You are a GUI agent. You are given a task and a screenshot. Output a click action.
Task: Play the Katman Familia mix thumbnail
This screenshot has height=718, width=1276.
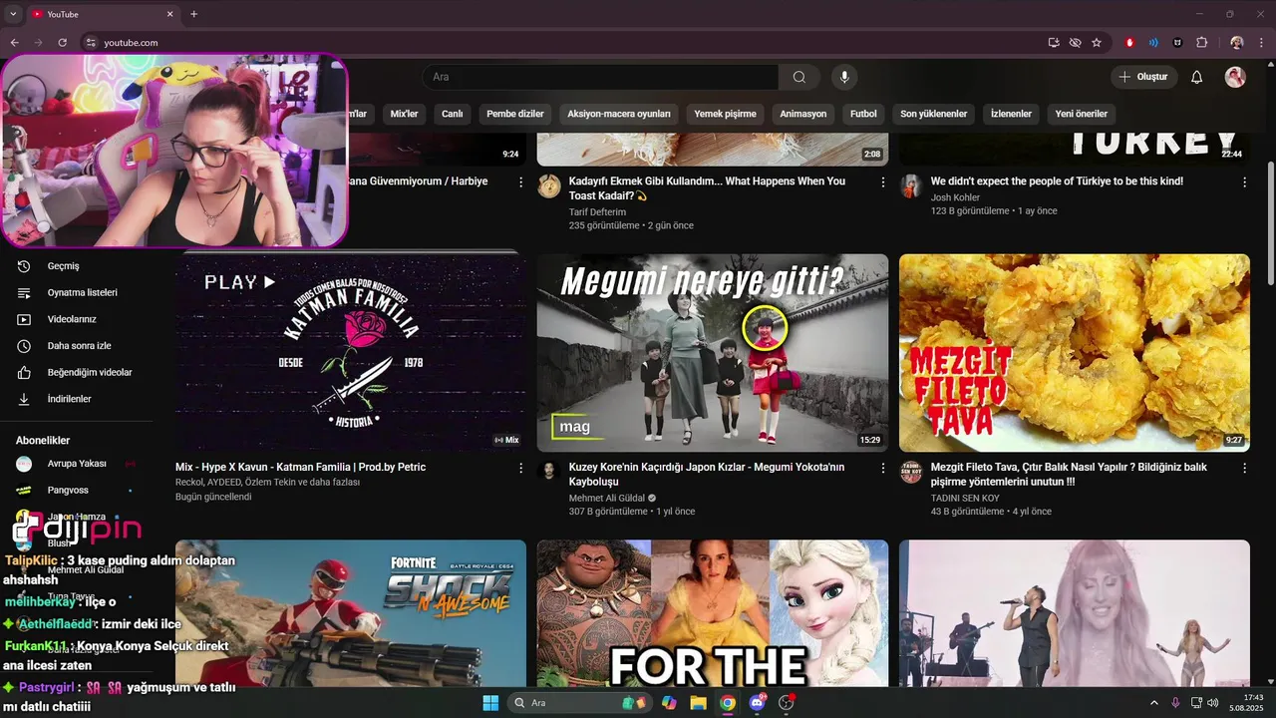click(x=351, y=352)
